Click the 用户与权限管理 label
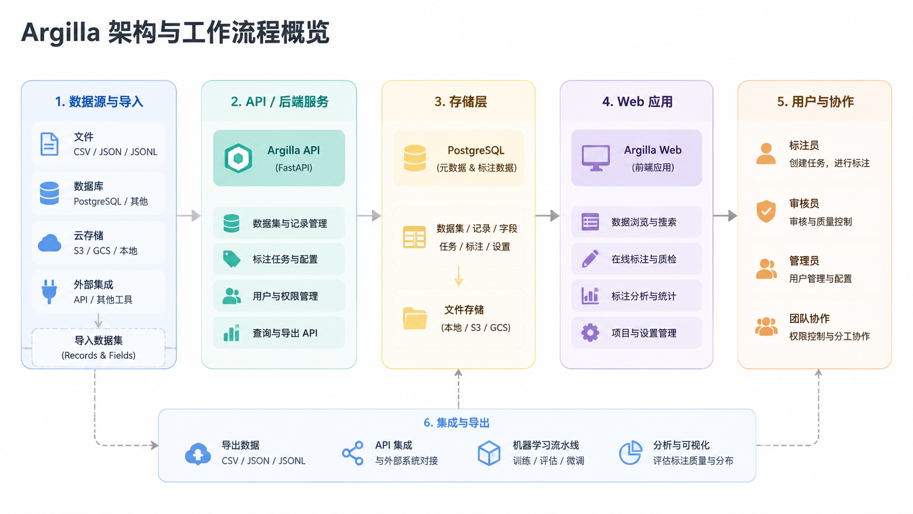The width and height of the screenshot is (913, 514). click(285, 296)
